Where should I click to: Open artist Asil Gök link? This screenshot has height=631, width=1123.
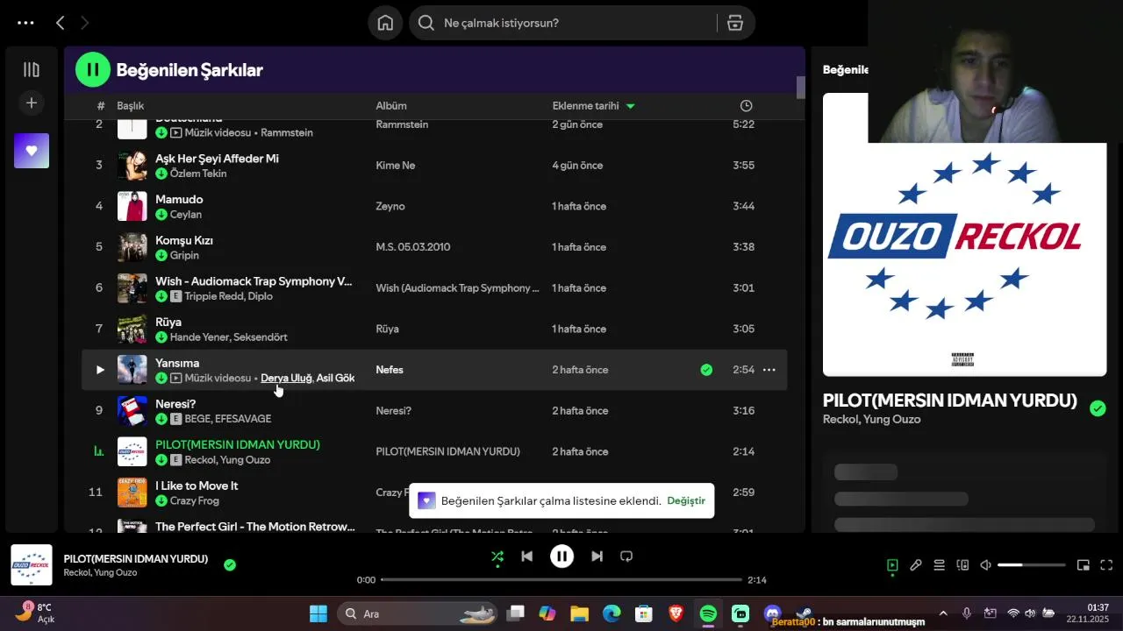pos(335,378)
